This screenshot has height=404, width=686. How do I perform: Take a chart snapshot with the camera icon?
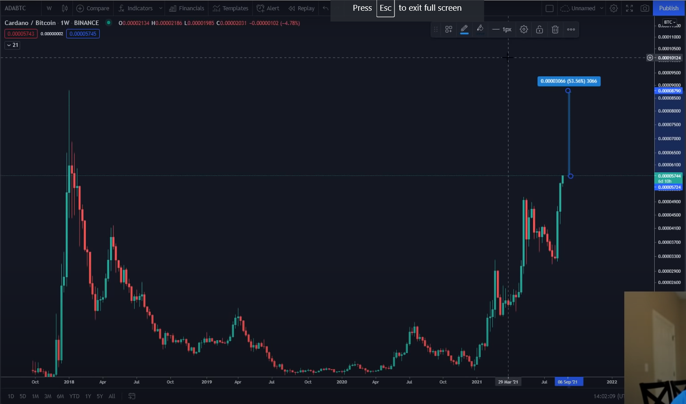click(x=645, y=8)
